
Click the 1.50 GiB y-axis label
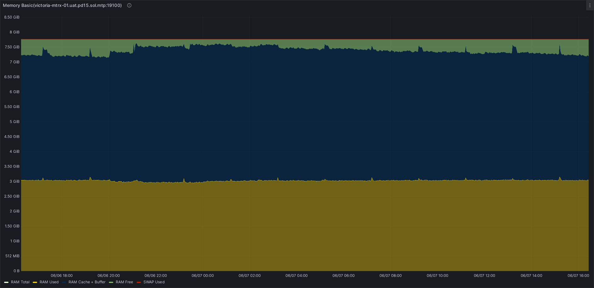click(12, 226)
